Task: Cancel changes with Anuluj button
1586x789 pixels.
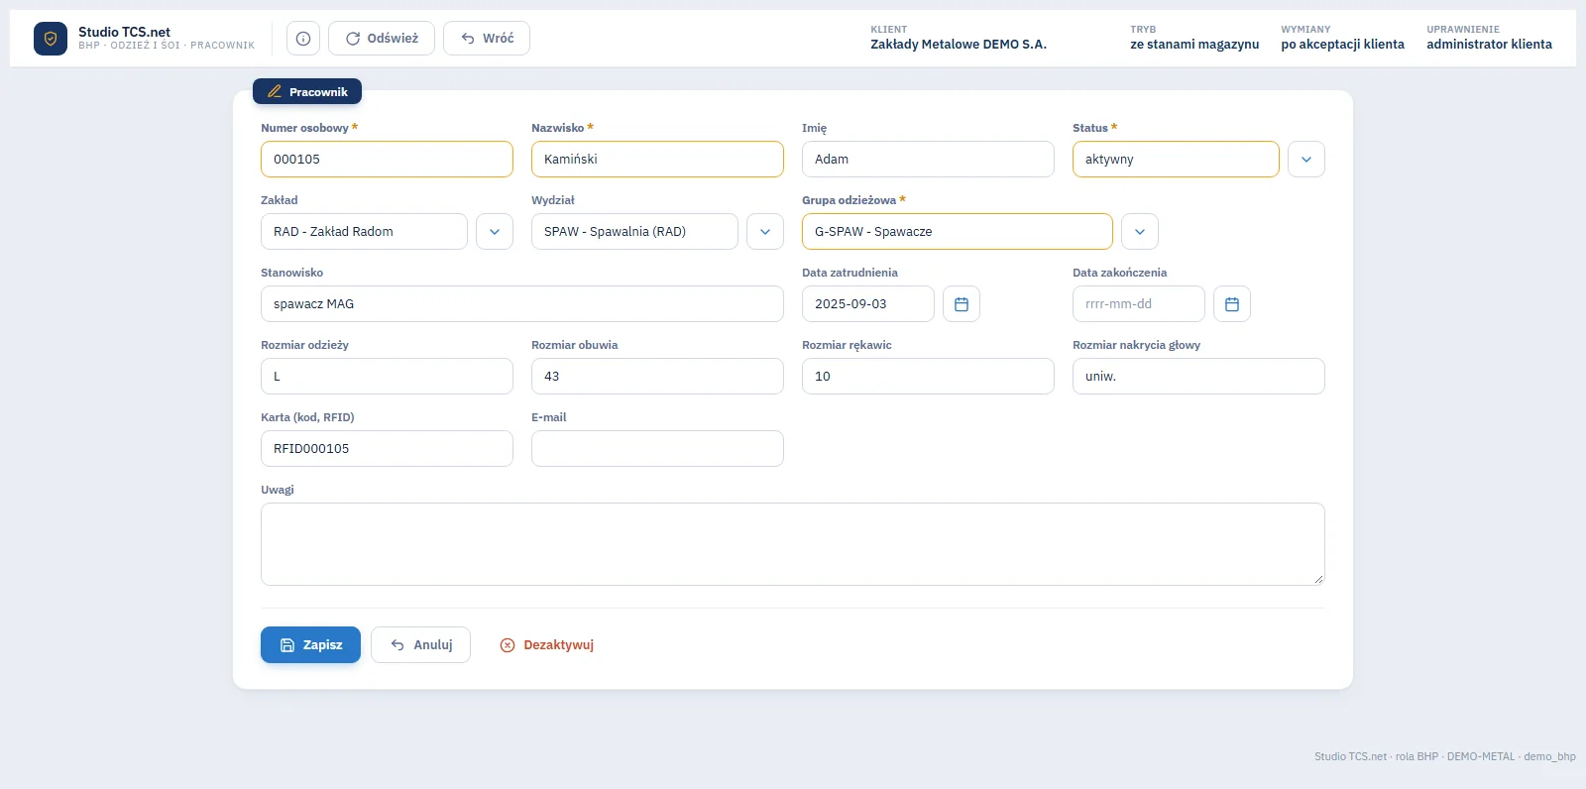Action: (x=420, y=645)
